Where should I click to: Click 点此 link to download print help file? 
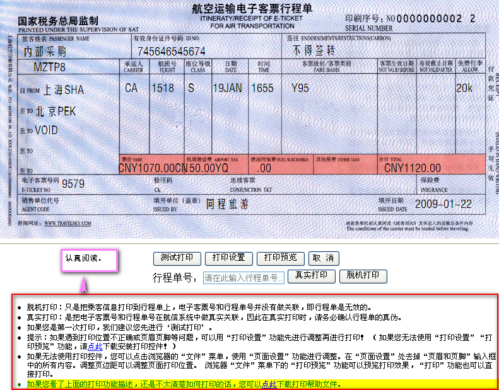pyautogui.click(x=269, y=384)
